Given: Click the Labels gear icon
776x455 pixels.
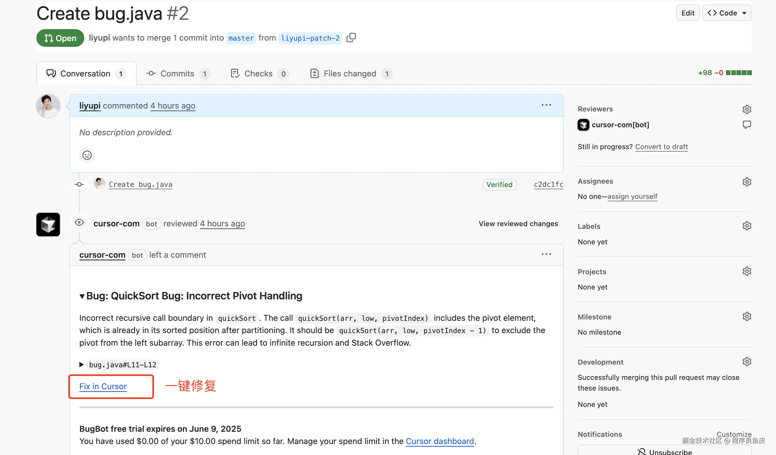Looking at the screenshot, I should click(x=747, y=226).
